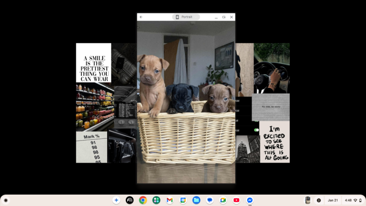Open the Portrait orientation dropdown

(x=186, y=17)
